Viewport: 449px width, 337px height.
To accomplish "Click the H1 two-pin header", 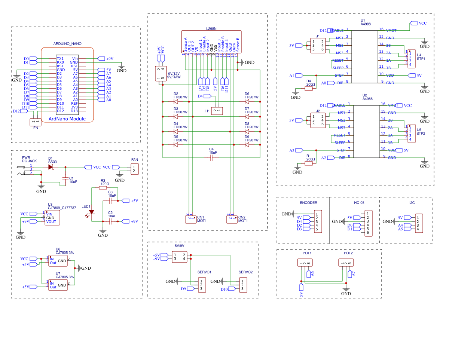I will (217, 111).
